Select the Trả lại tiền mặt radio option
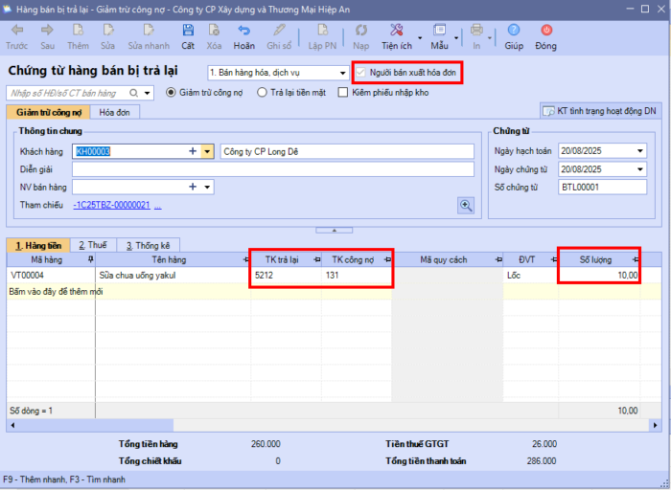The height and width of the screenshot is (490, 671). (x=262, y=93)
